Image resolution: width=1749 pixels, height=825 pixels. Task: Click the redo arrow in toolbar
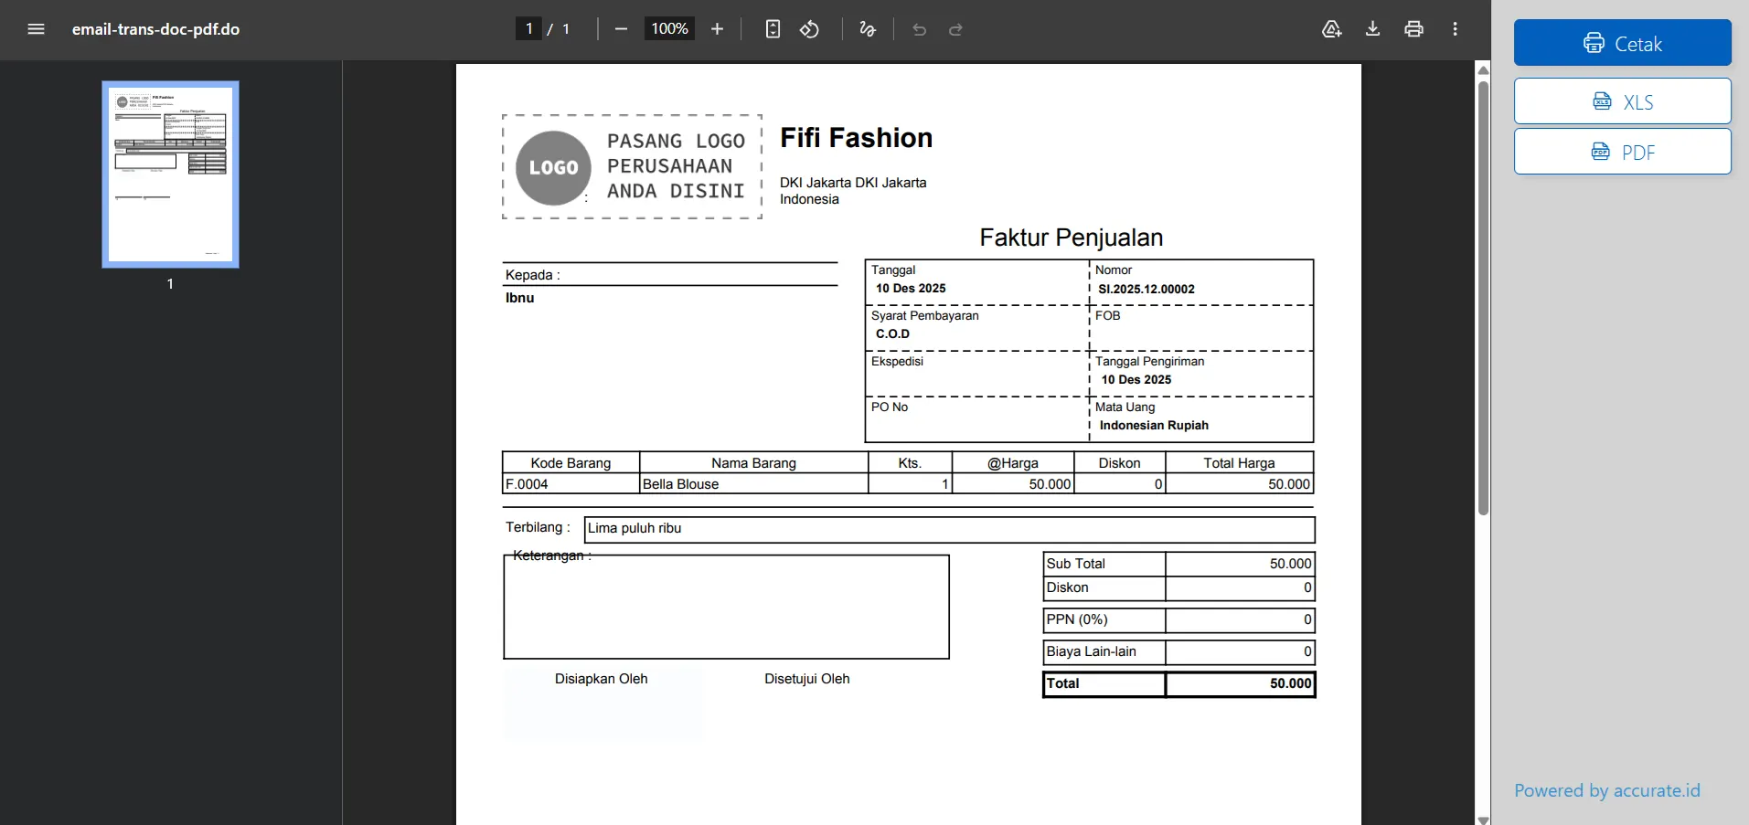(x=955, y=29)
